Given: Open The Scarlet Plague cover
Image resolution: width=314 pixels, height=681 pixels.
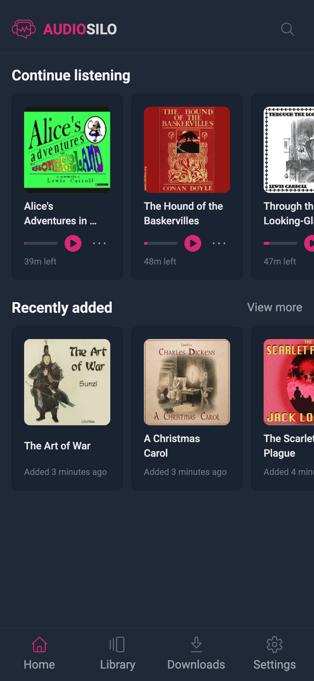Looking at the screenshot, I should point(289,382).
